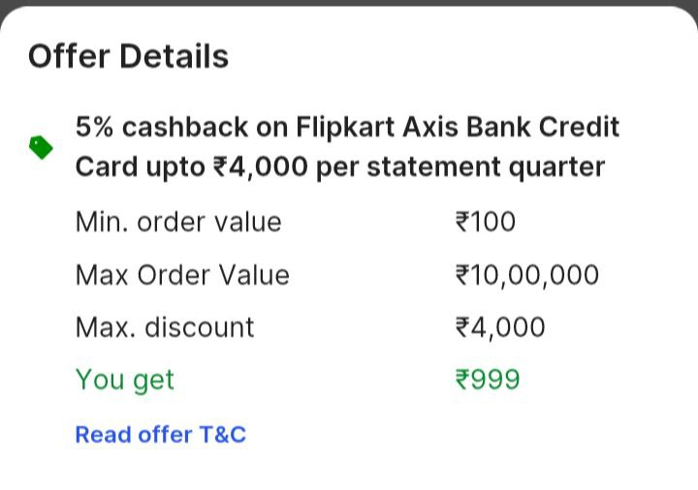Tap the Max. discount label
Screen dimensions: 698x490
pyautogui.click(x=165, y=327)
